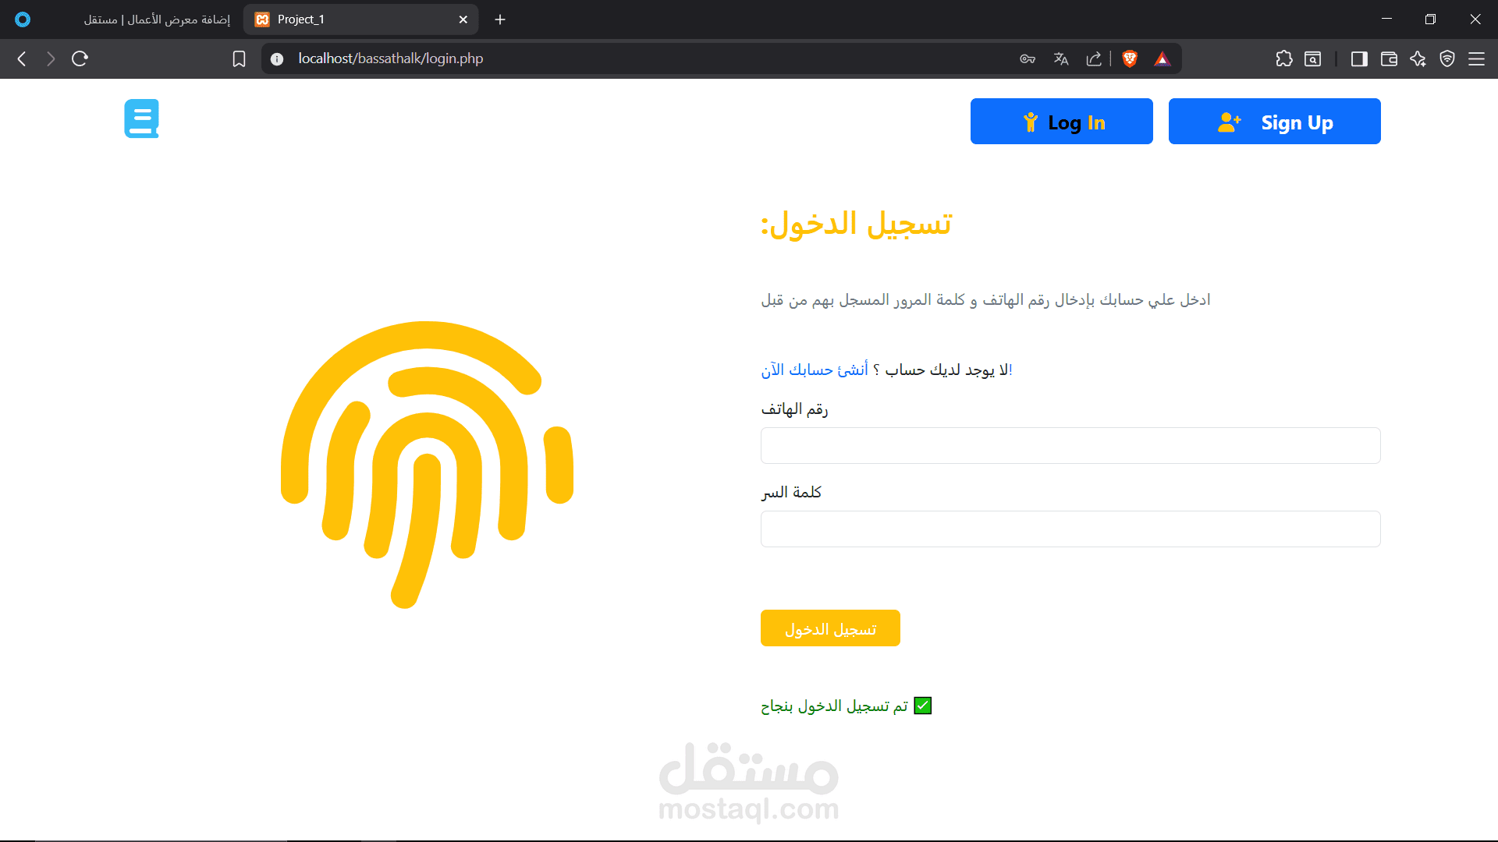
Task: Open the Brave VPN shield icon
Action: coord(1447,58)
